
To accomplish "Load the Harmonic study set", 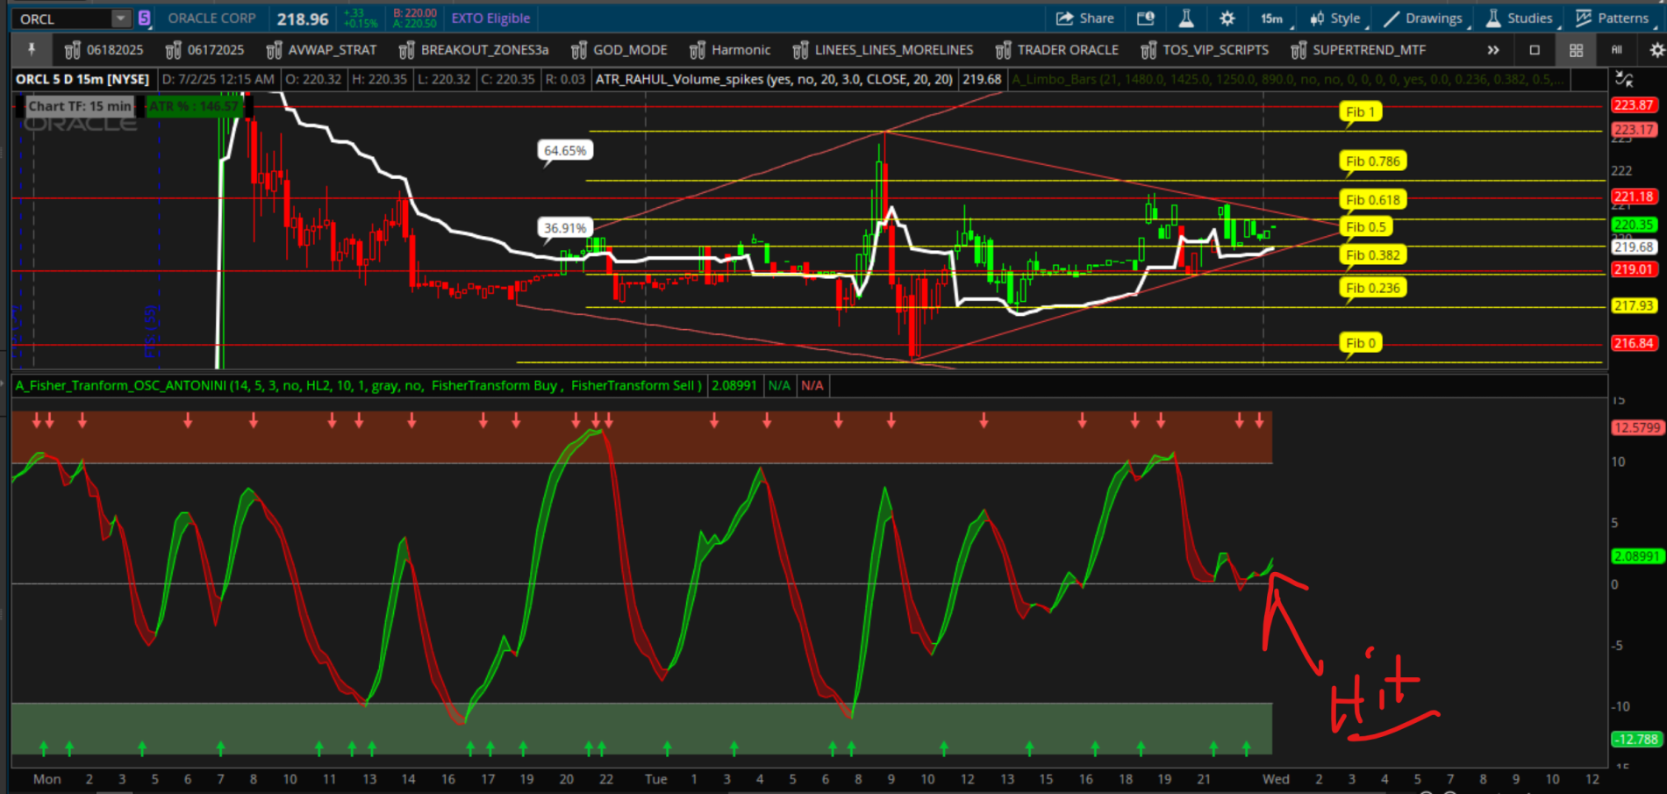I will [729, 50].
